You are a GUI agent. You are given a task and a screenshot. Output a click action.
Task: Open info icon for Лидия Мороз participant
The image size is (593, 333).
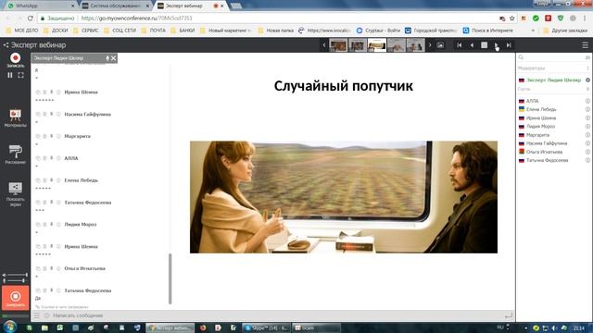point(587,127)
